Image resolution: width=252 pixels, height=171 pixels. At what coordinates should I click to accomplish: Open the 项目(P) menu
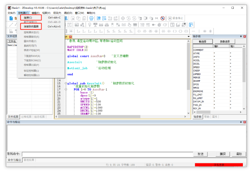(x=57, y=13)
